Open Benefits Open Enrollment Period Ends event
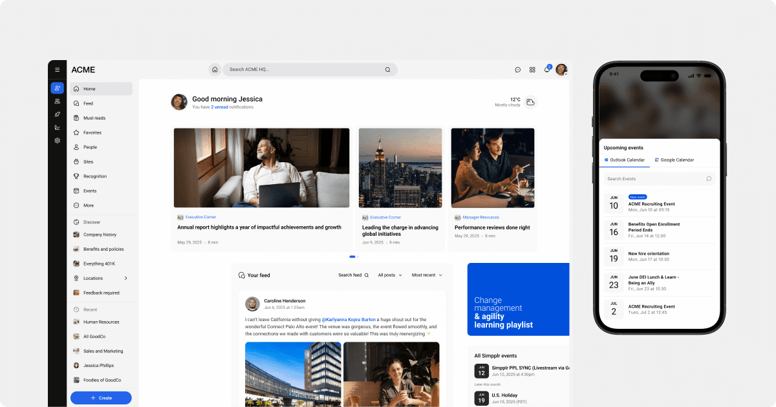 click(659, 230)
